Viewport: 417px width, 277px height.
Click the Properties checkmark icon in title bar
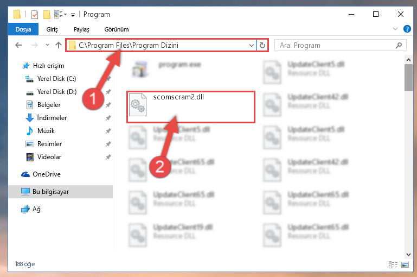coord(35,15)
